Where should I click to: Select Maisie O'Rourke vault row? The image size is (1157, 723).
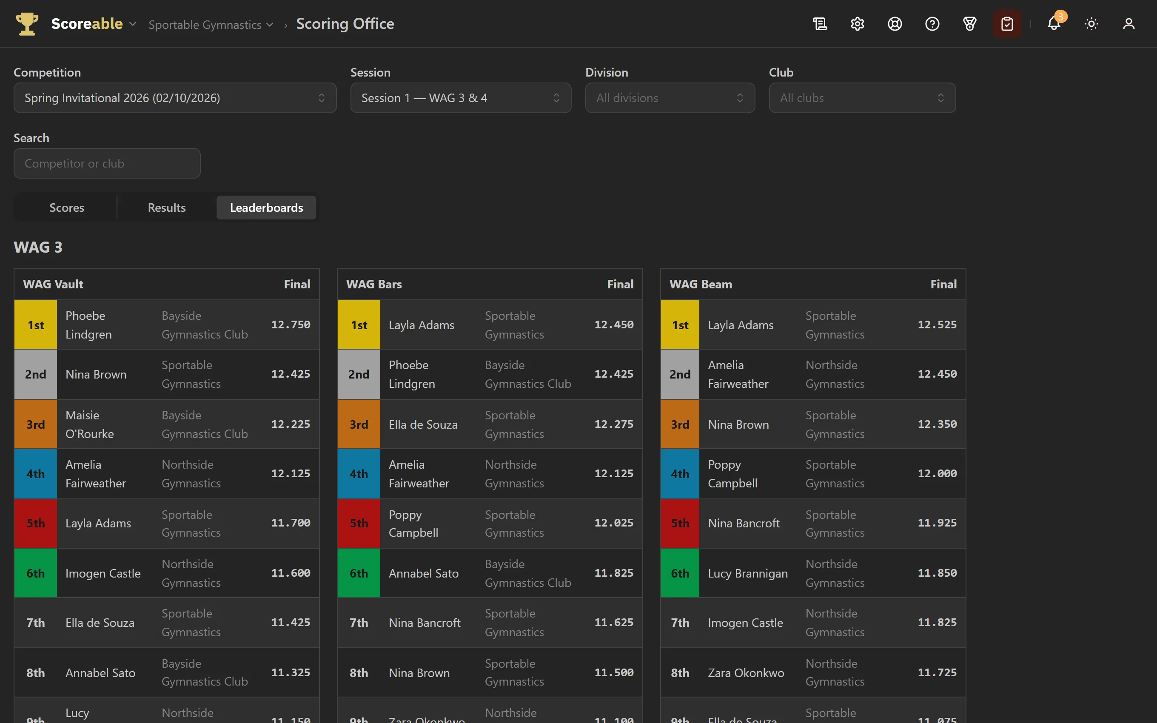(166, 424)
